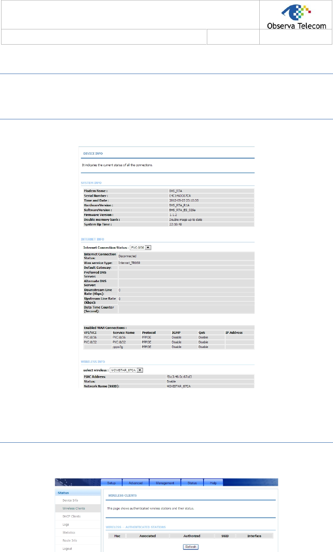Open Statistics sidebar entry
333x552 pixels.
tap(69, 533)
